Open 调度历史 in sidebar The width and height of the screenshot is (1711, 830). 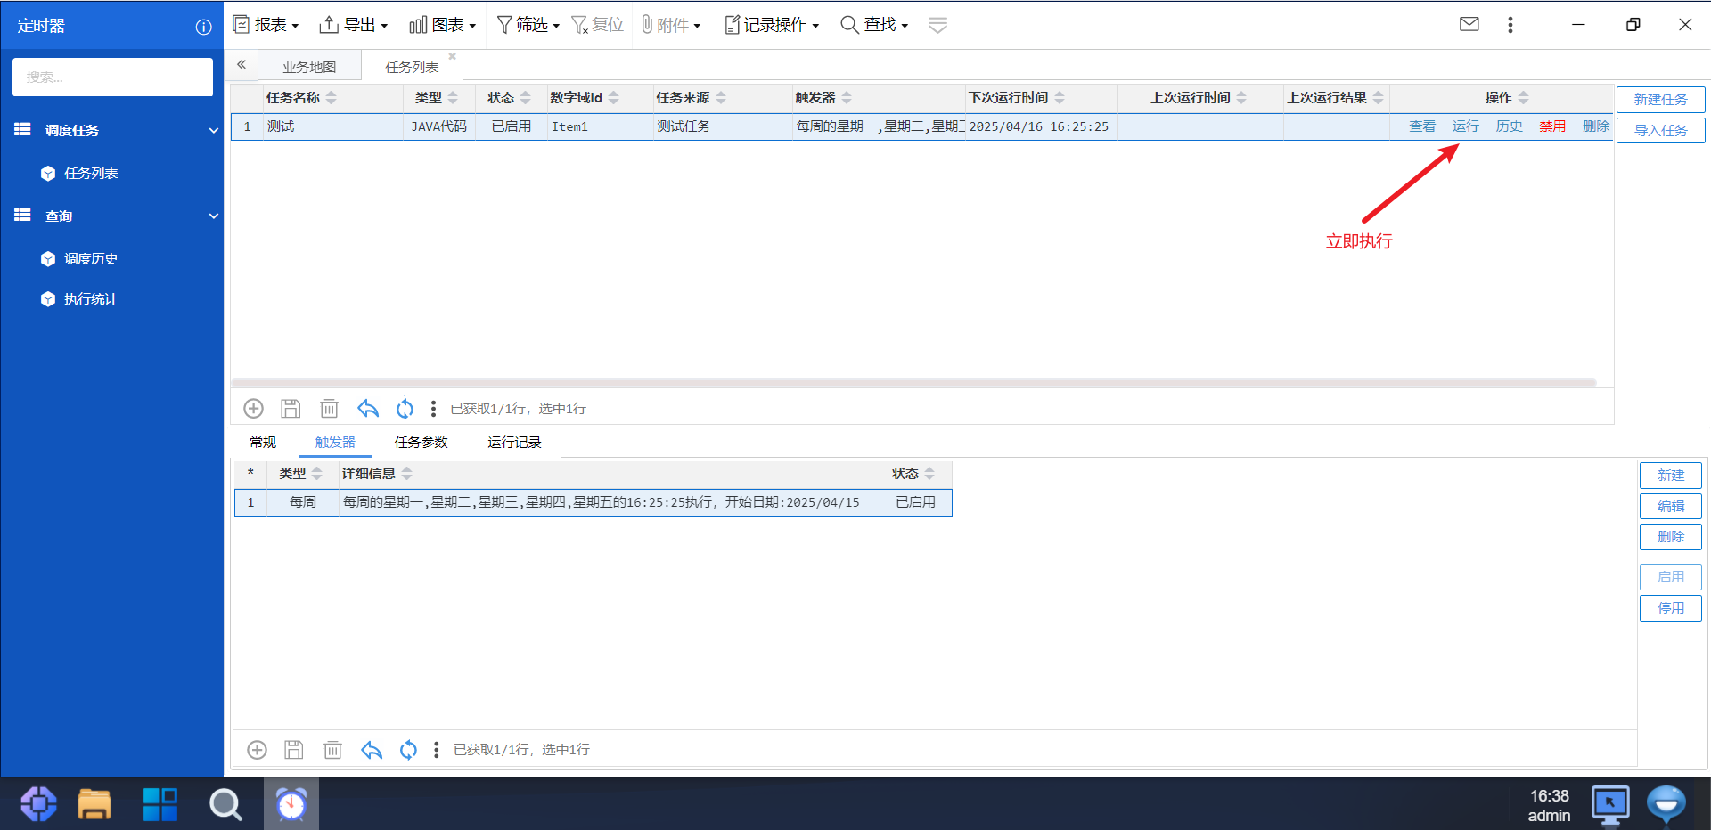(91, 259)
